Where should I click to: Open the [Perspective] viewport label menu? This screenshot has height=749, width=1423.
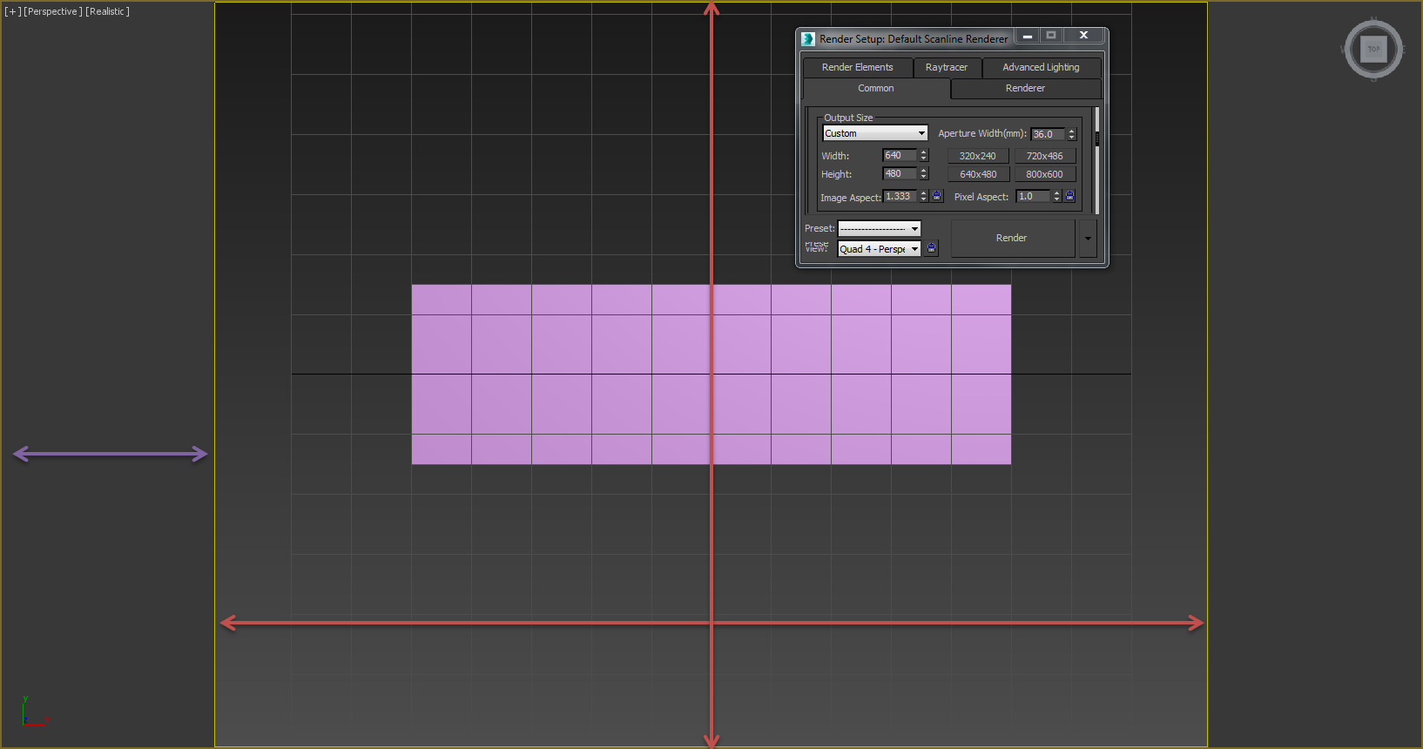coord(53,11)
